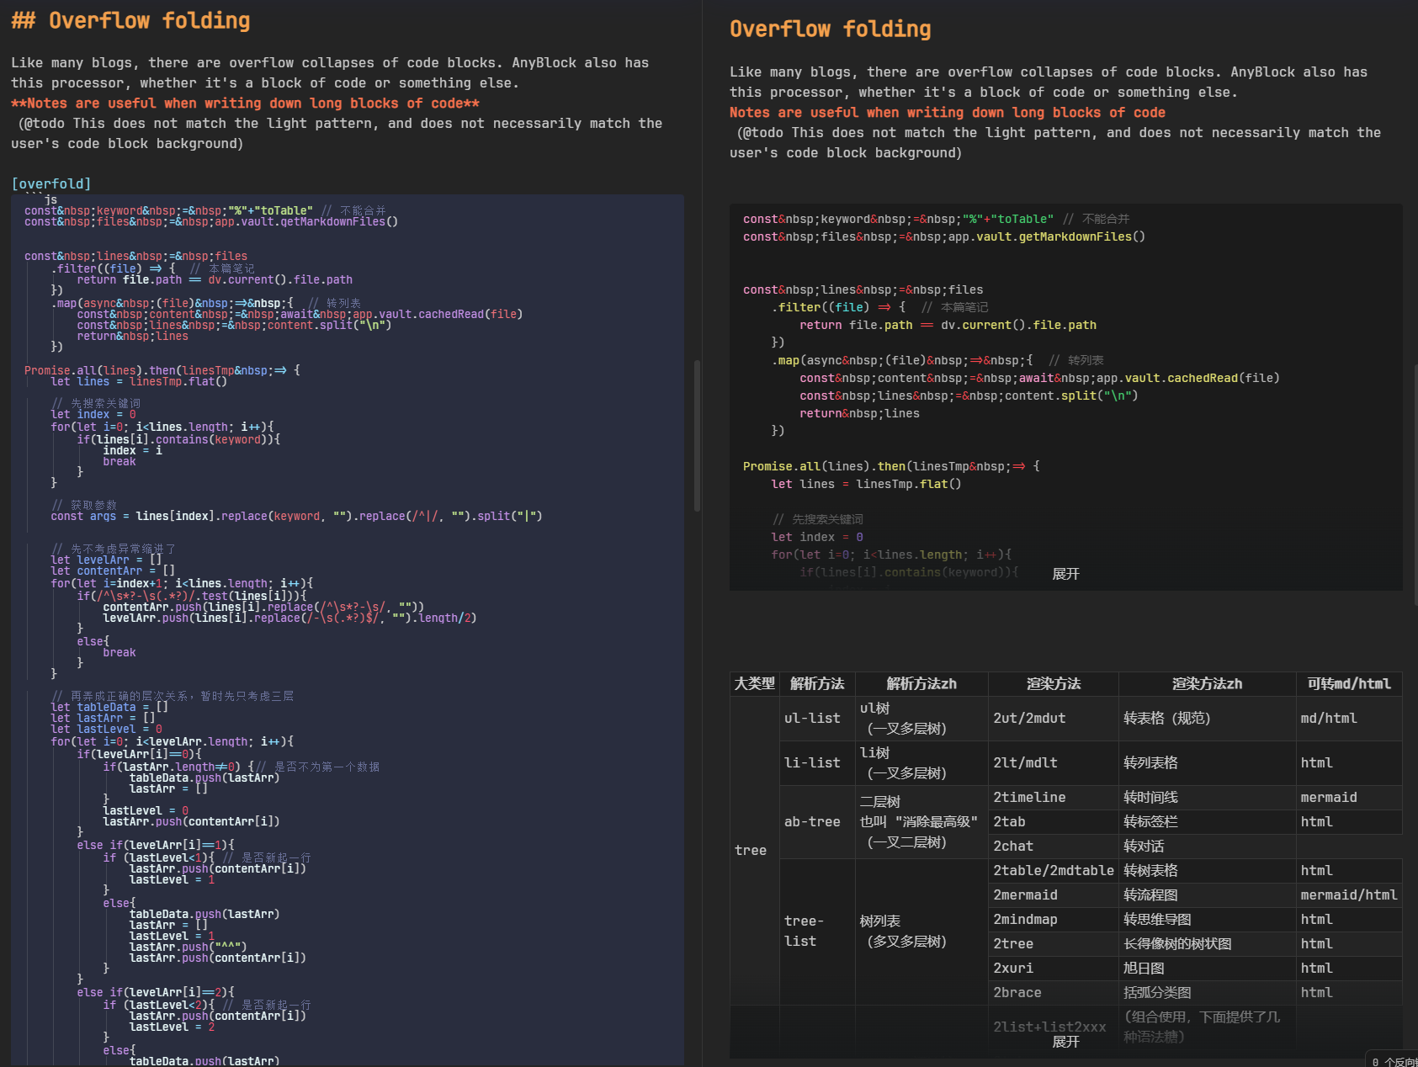
Task: Click the 大类型 table column header
Action: tap(754, 684)
